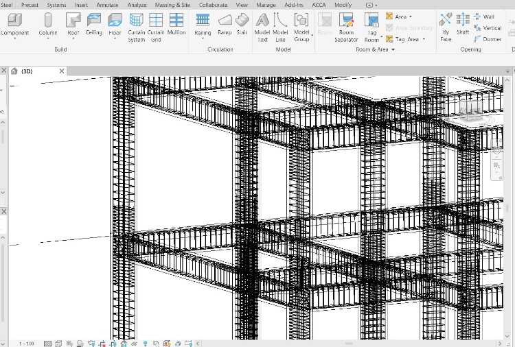This screenshot has width=515, height=347.
Task: Open Visual Style in view control bar
Action: tap(58, 344)
